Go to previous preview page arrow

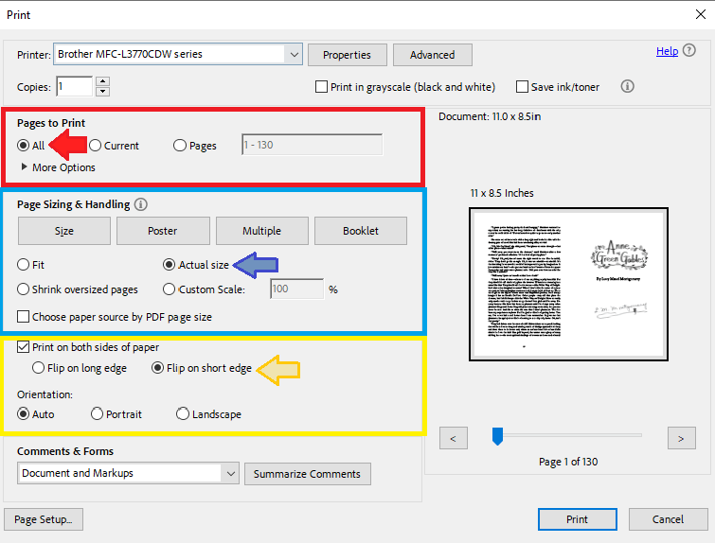454,438
